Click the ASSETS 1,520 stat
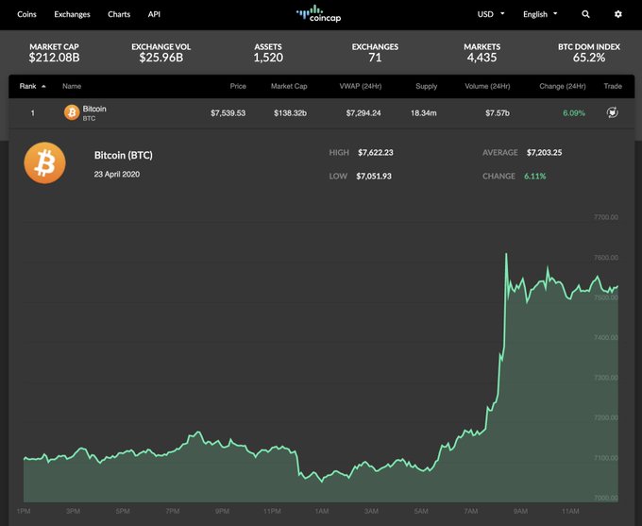Screen dimensions: 642x526 (x=268, y=53)
